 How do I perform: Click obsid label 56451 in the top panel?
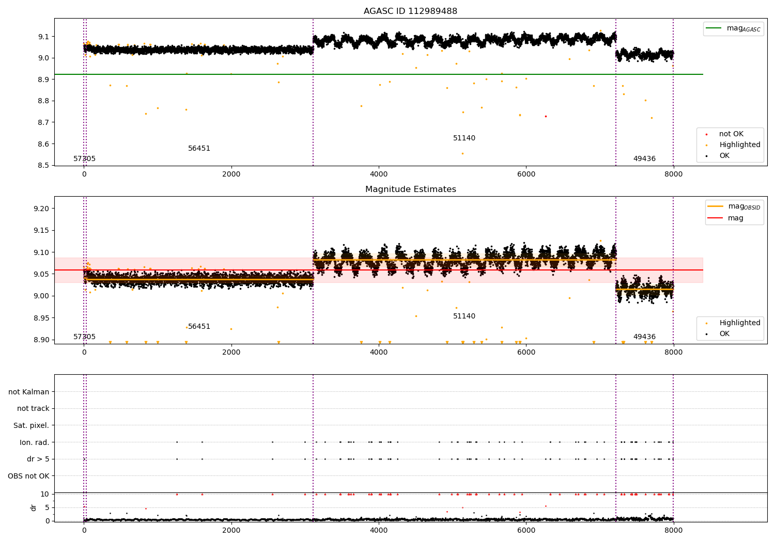199,149
